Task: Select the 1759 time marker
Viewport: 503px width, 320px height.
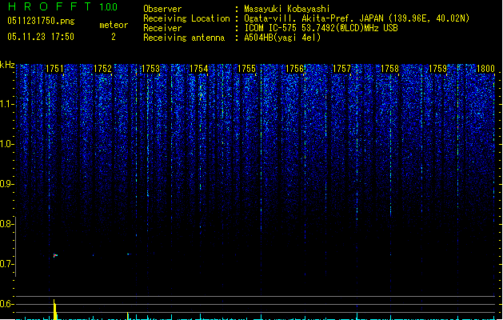Action: click(x=437, y=70)
